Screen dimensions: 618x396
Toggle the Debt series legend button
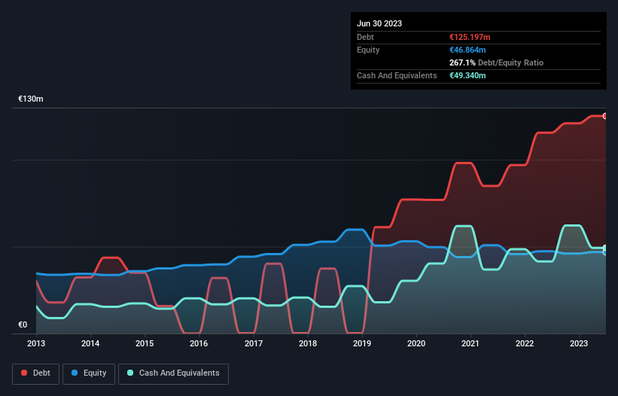point(36,373)
